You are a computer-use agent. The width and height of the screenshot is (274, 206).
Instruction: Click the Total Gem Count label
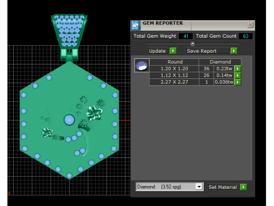click(216, 36)
